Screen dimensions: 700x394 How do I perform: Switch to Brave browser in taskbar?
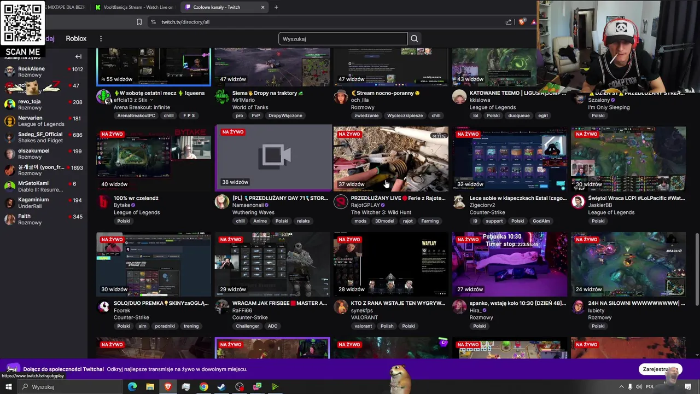click(x=168, y=387)
